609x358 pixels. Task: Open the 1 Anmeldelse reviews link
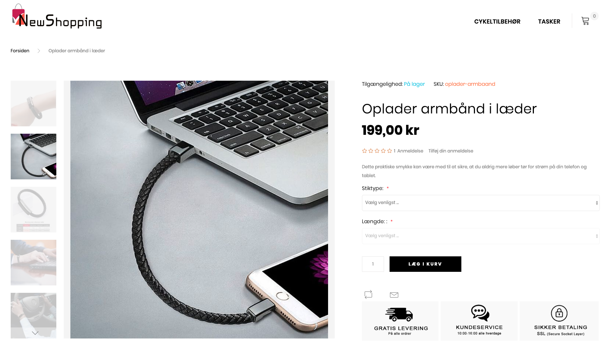point(408,151)
